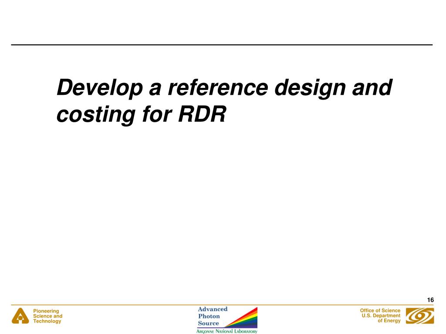This screenshot has height=334, width=446.
Task: Click "Pioneering Science and Technology" footer text
Action: click(x=47, y=316)
